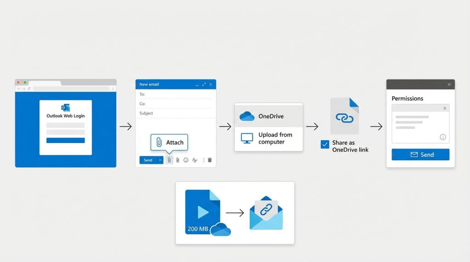The width and height of the screenshot is (470, 262).
Task: Close the Permissions dialog title bar
Action: 449,85
